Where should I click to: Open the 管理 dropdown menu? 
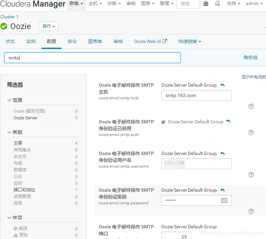point(167,4)
